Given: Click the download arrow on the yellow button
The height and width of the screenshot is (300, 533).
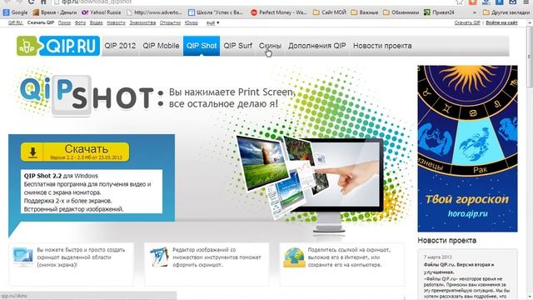Looking at the screenshot, I should (x=32, y=152).
